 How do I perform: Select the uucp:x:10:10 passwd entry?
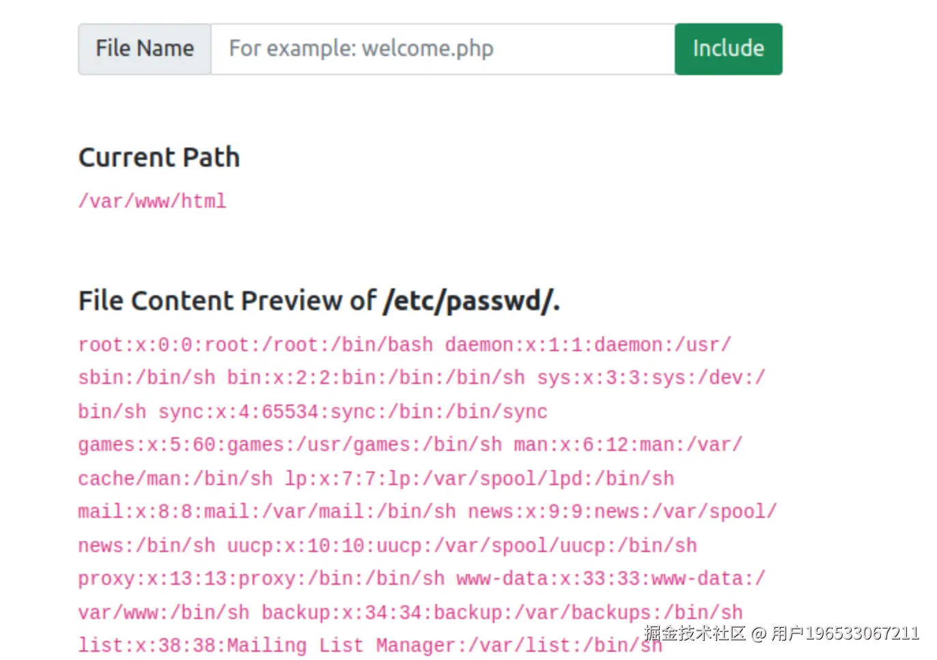click(462, 546)
